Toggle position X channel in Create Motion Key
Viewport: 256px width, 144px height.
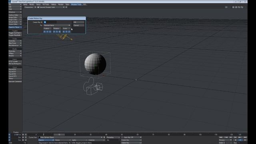click(x=44, y=32)
